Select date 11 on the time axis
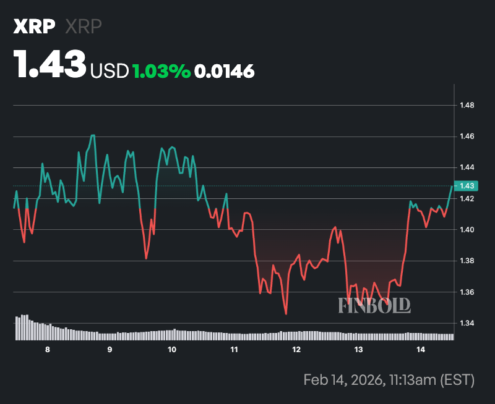Viewport: 495px width, 404px height. (234, 350)
